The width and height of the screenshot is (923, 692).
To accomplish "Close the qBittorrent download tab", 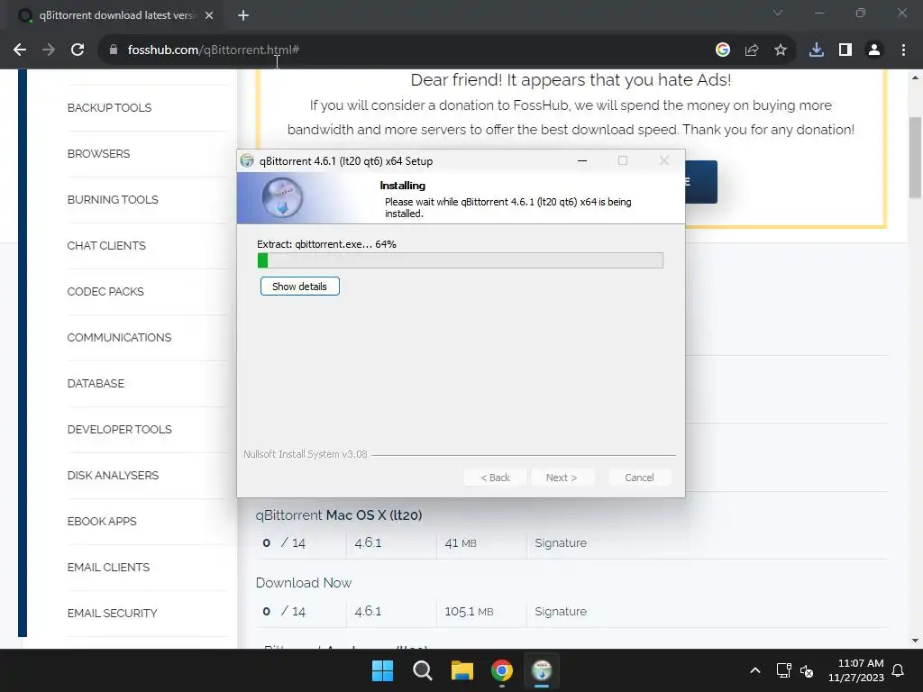I will point(209,16).
